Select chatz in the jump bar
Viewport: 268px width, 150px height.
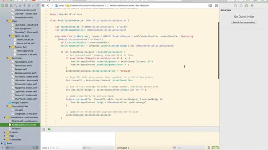[x=59, y=5]
